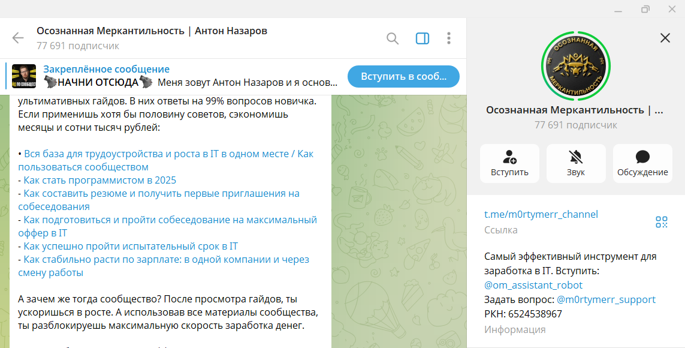Open chat search with the magnifier icon

pyautogui.click(x=393, y=38)
